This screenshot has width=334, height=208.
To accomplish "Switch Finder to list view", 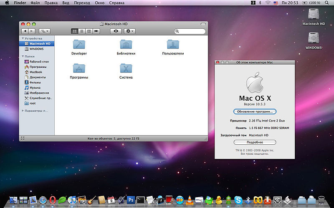I will pos(82,31).
